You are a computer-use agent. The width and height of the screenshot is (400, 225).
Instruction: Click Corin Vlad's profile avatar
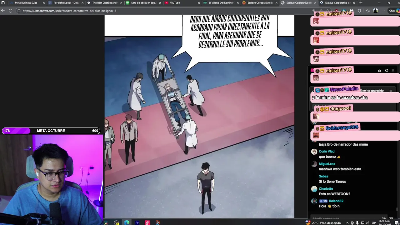314,152
